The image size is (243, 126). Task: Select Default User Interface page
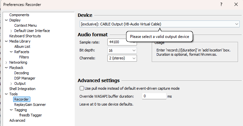(32, 31)
